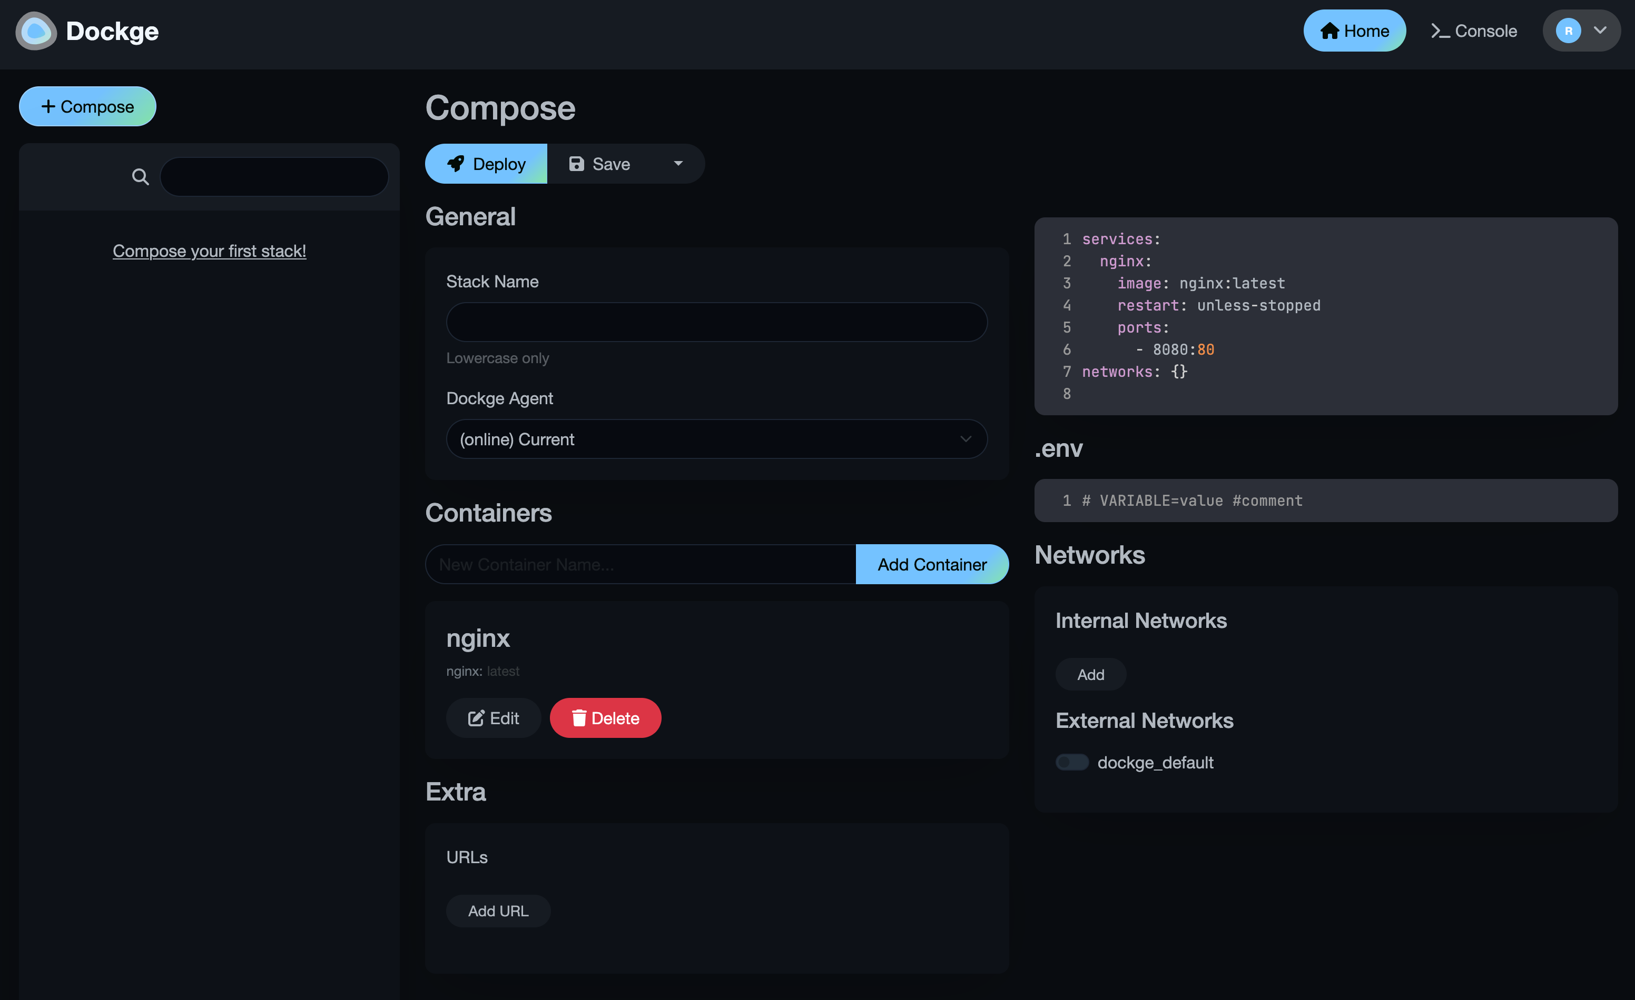Click the 'networks: {}' YAML line
The width and height of the screenshot is (1635, 1000).
click(x=1135, y=372)
